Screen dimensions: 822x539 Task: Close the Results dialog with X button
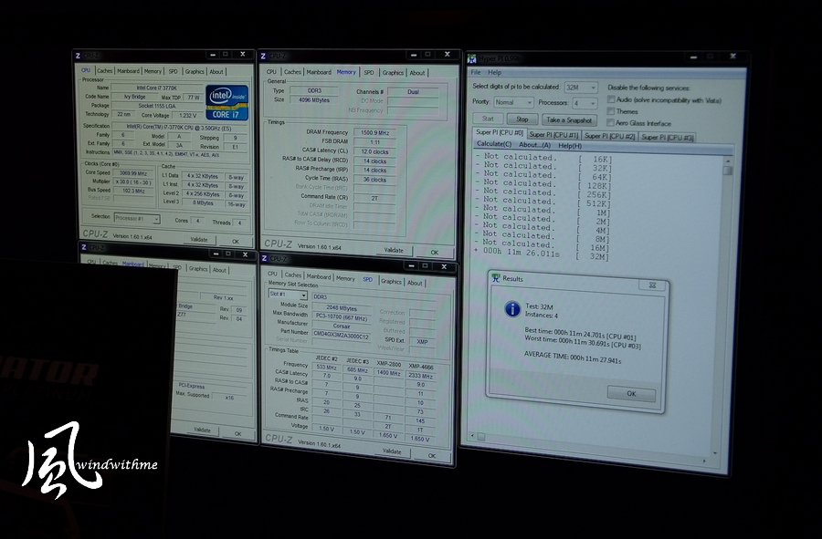[x=652, y=285]
